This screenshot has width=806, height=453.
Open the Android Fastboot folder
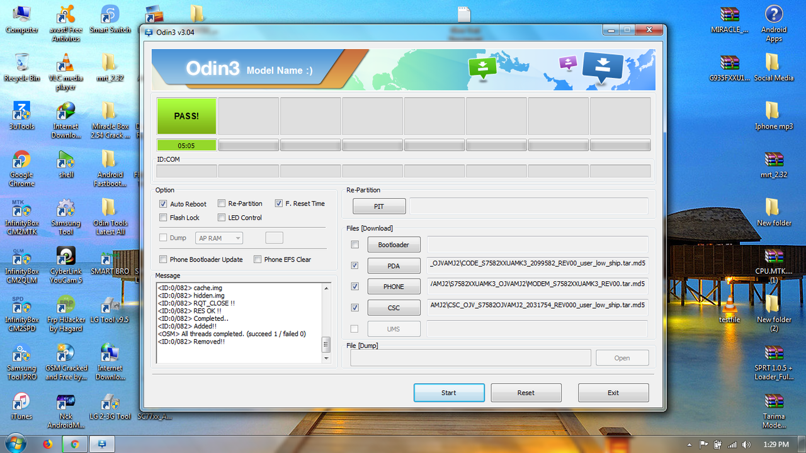pyautogui.click(x=110, y=169)
